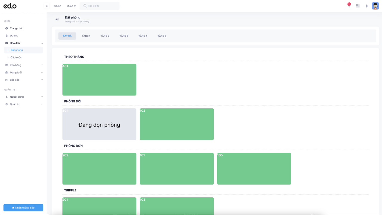Open Đặt phòng in the sidebar
Screen dimensions: 382x215
coord(23,50)
